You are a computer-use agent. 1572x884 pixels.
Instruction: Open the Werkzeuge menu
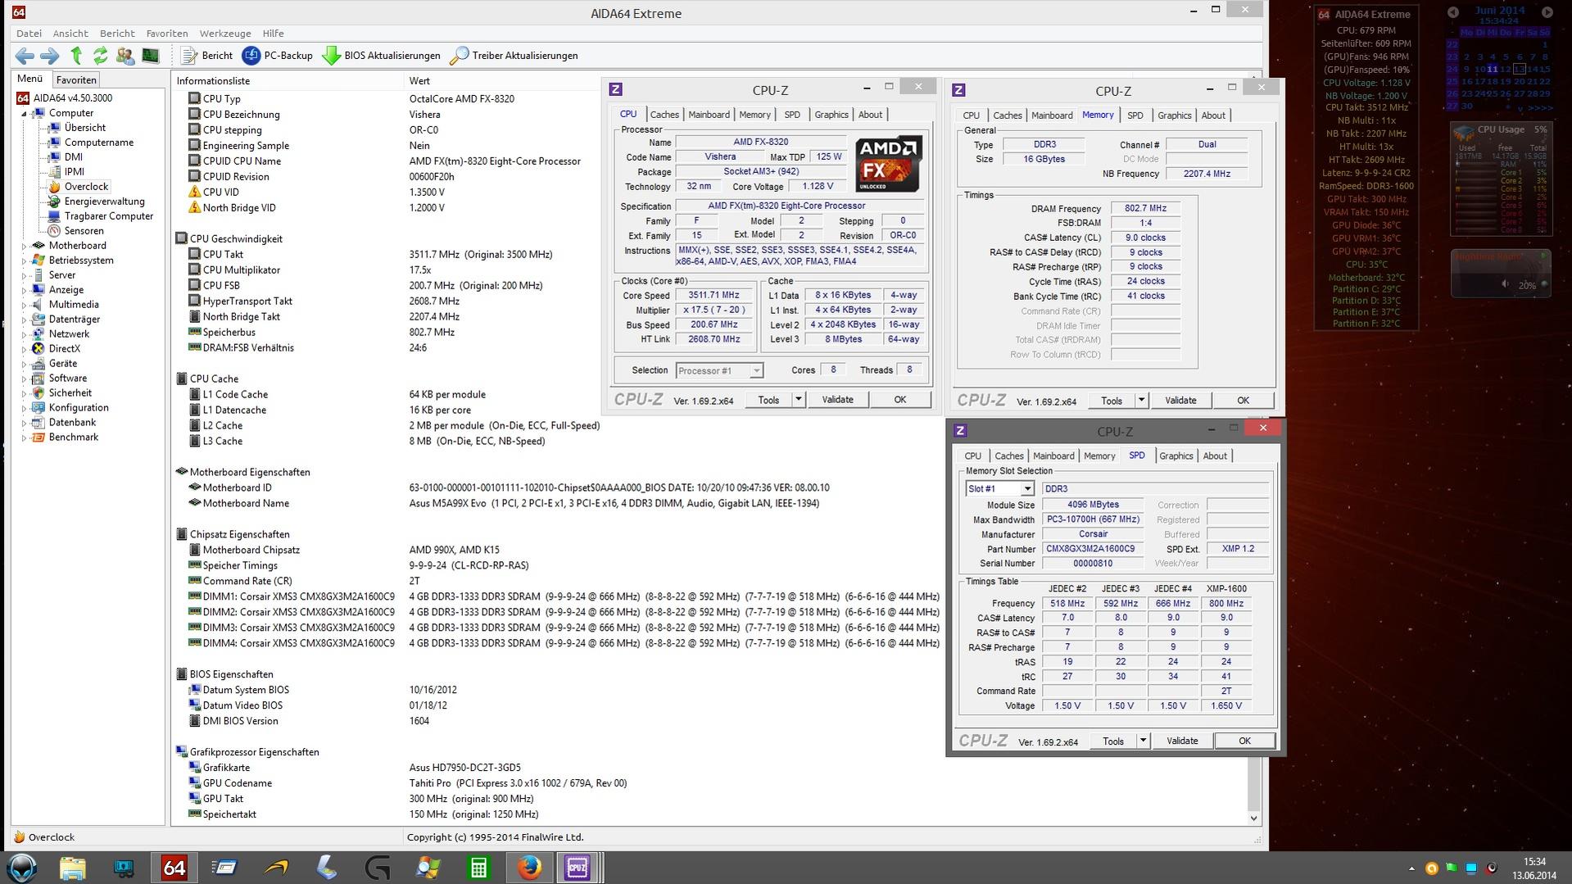(x=225, y=34)
